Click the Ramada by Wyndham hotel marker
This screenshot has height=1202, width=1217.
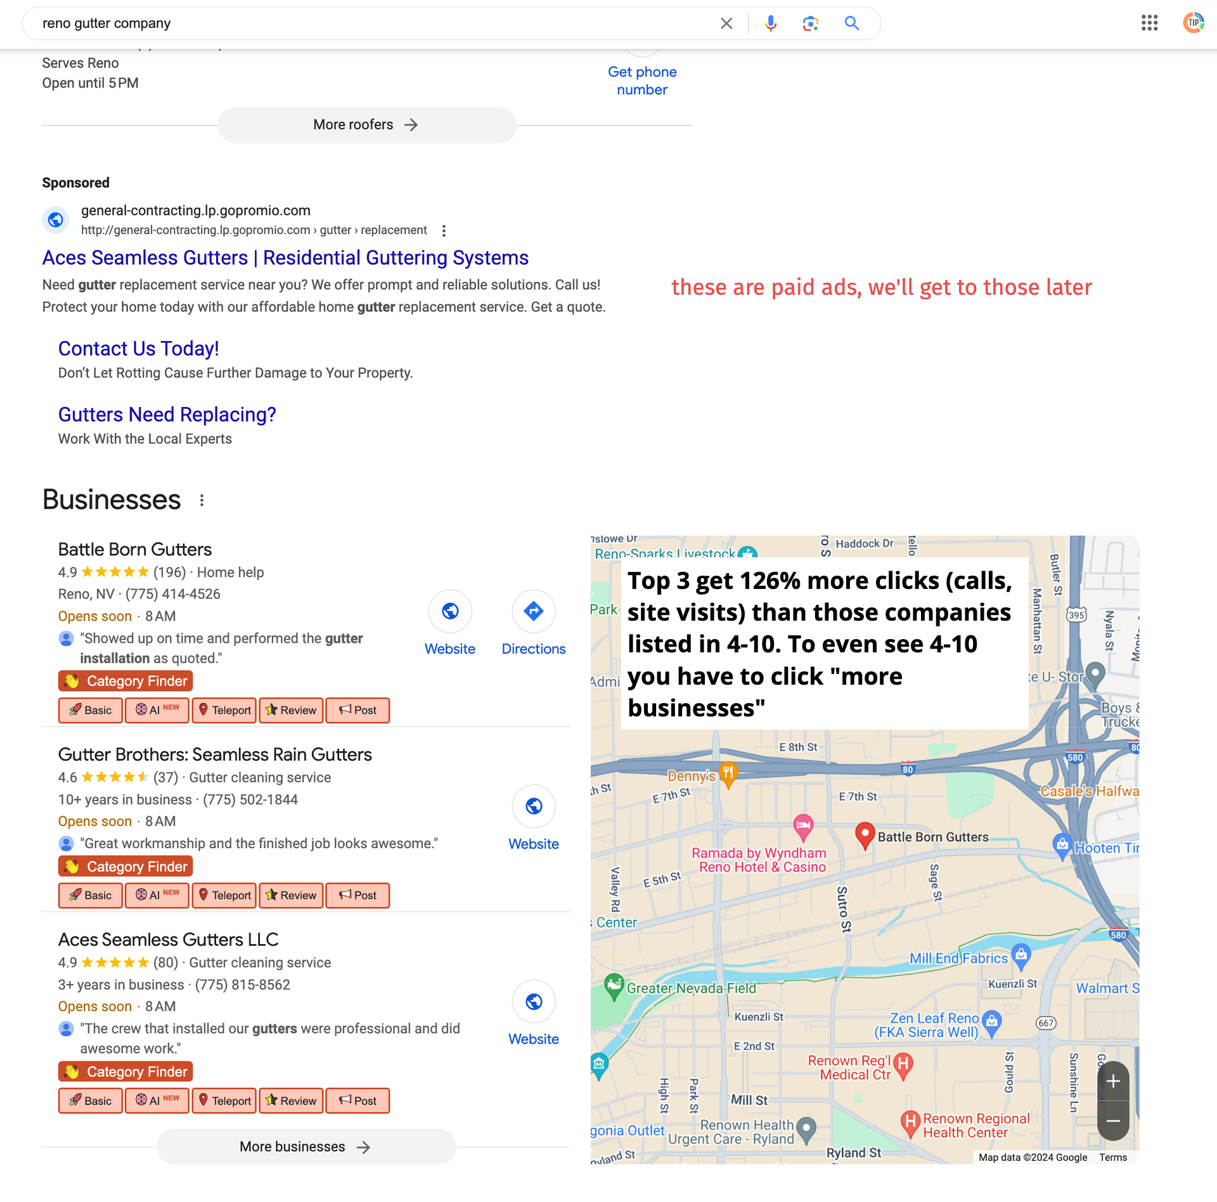tap(803, 827)
